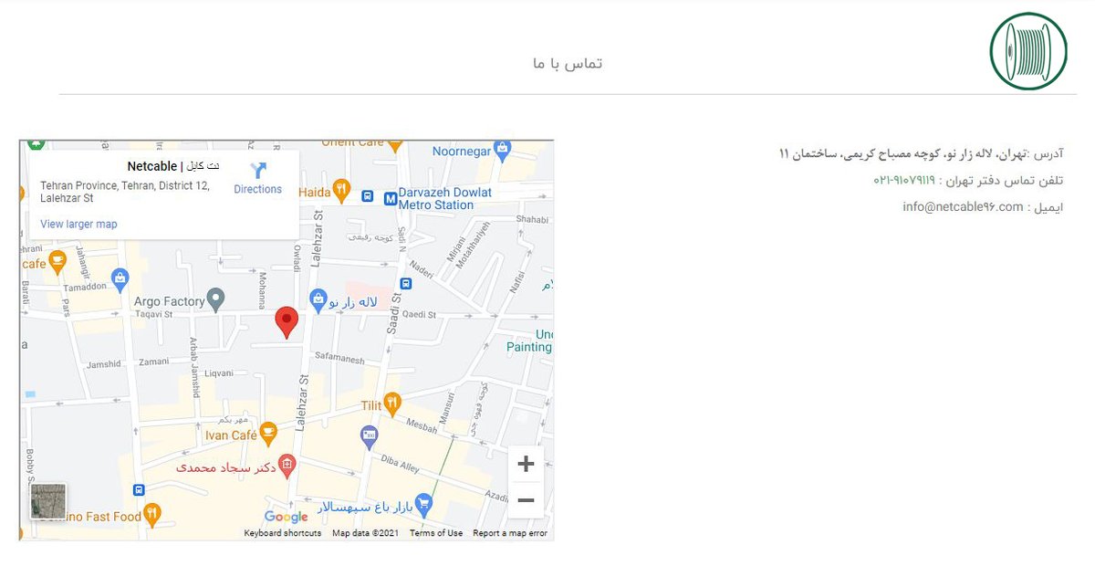This screenshot has width=1095, height=587.
Task: Click the Safamanesh street label
Action: [x=339, y=361]
